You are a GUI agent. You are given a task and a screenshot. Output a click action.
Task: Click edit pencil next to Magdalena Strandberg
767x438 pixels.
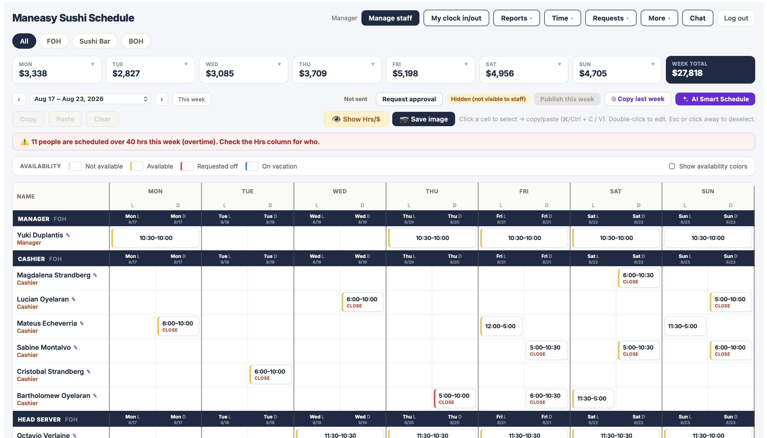[x=95, y=275]
